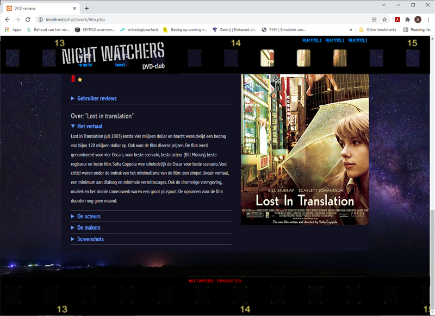This screenshot has width=435, height=316.
Task: Show hidden bookmarks chevron
Action: pyautogui.click(x=351, y=30)
